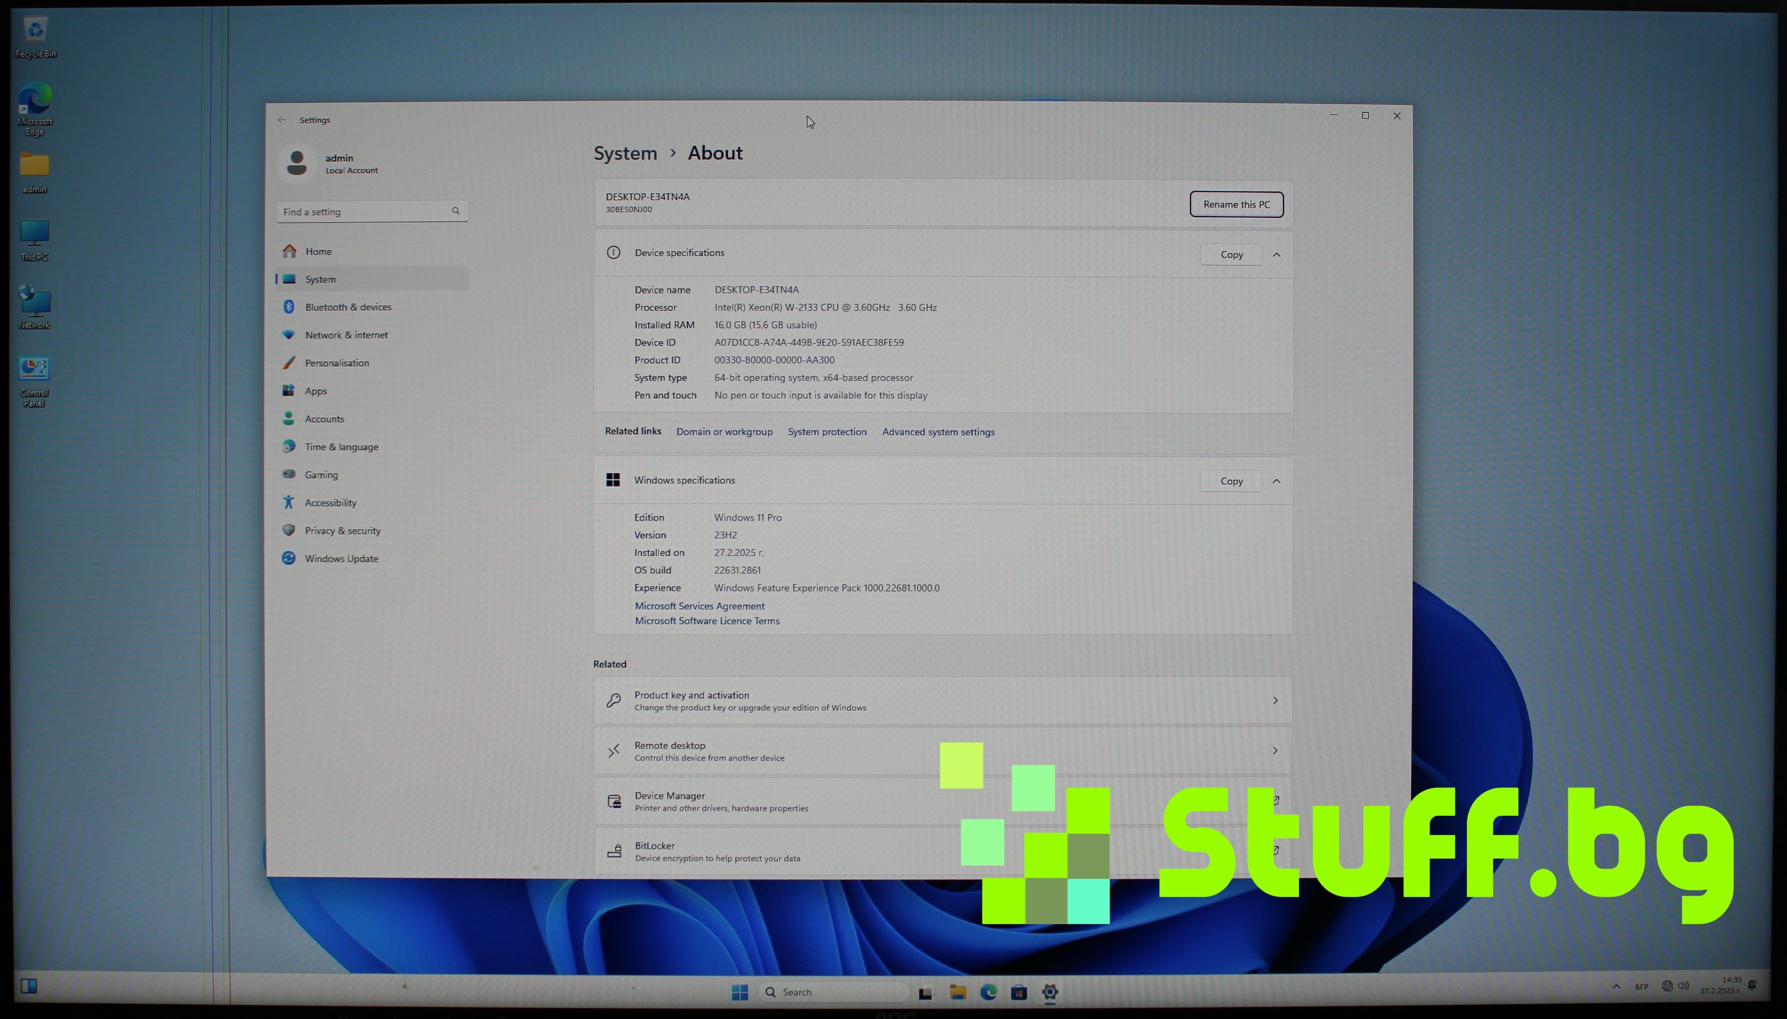Viewport: 1787px width, 1019px height.
Task: Open Product key and activation
Action: [943, 701]
